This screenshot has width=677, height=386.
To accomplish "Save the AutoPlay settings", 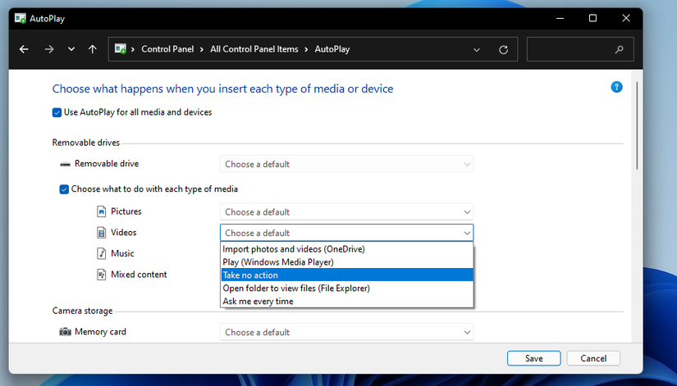I will pos(533,358).
